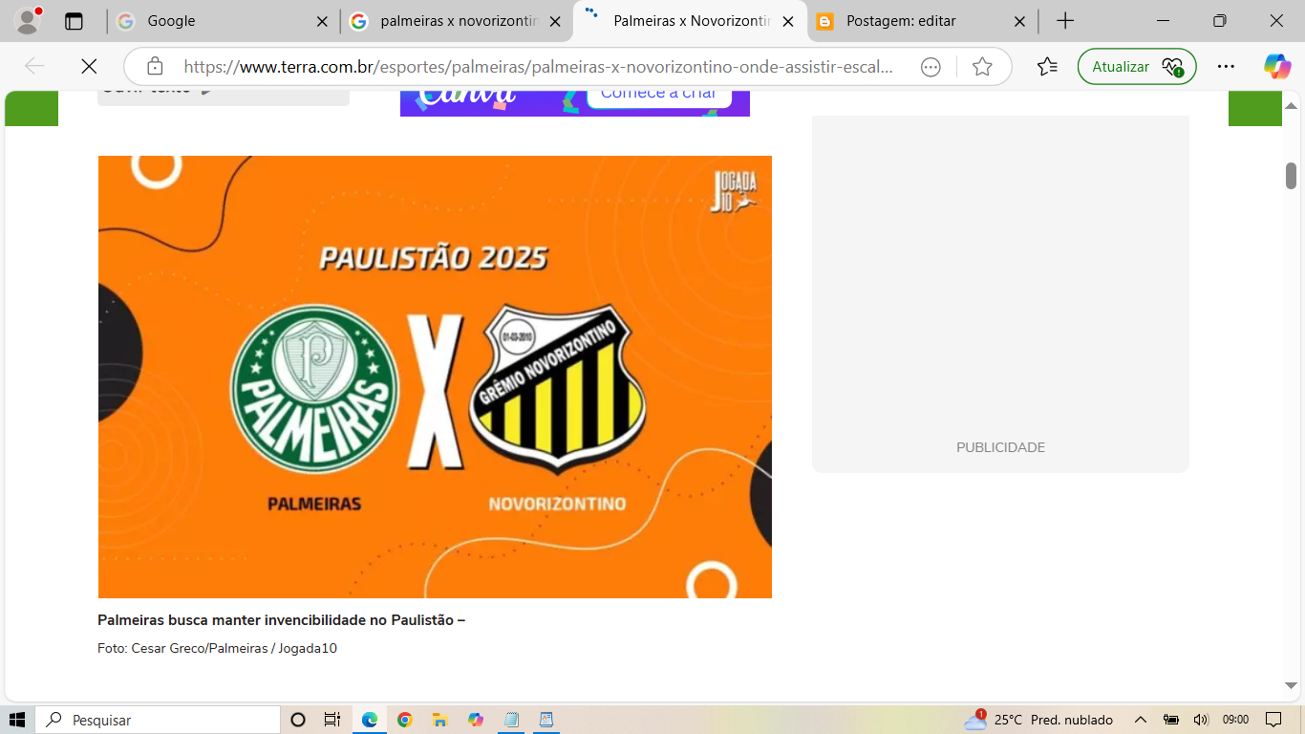The width and height of the screenshot is (1305, 734).
Task: Open the Notepad taskbar icon
Action: (x=511, y=720)
